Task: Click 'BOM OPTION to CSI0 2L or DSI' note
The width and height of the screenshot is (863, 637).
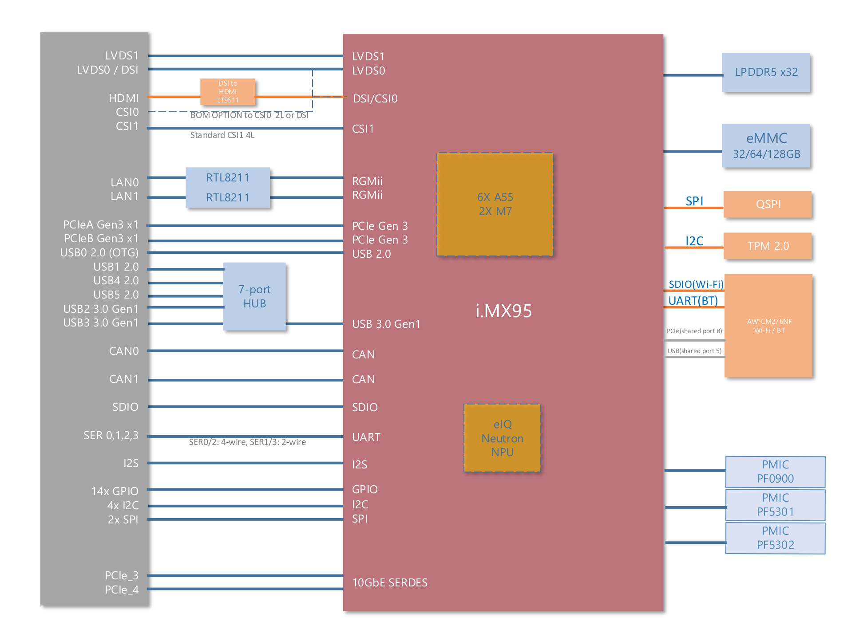Action: point(249,115)
